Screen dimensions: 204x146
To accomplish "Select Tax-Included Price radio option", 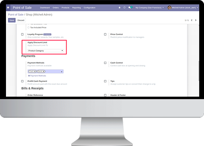I will (28, 27).
